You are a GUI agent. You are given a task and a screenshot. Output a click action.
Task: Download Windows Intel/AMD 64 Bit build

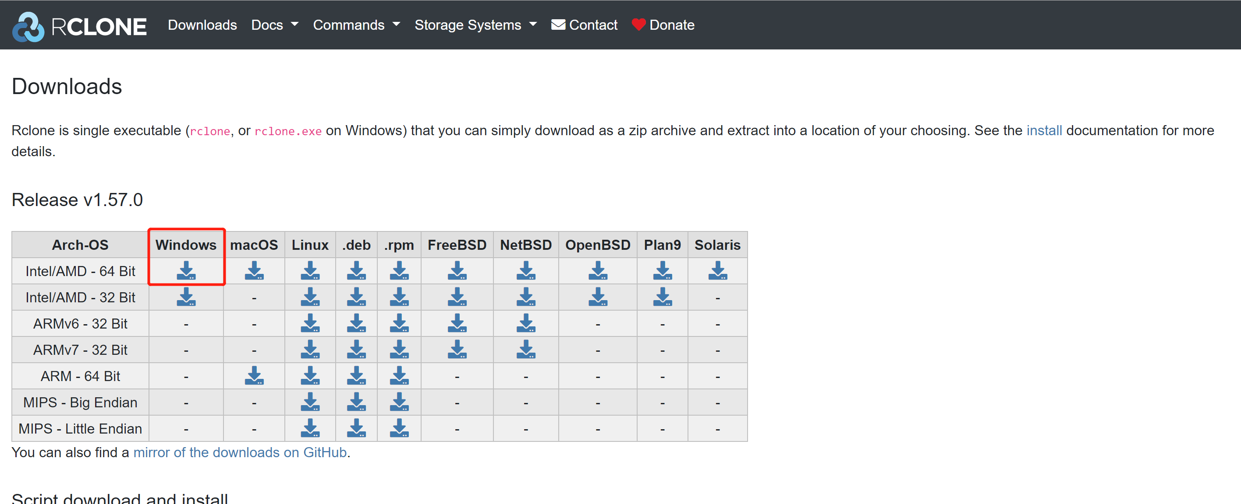tap(186, 271)
